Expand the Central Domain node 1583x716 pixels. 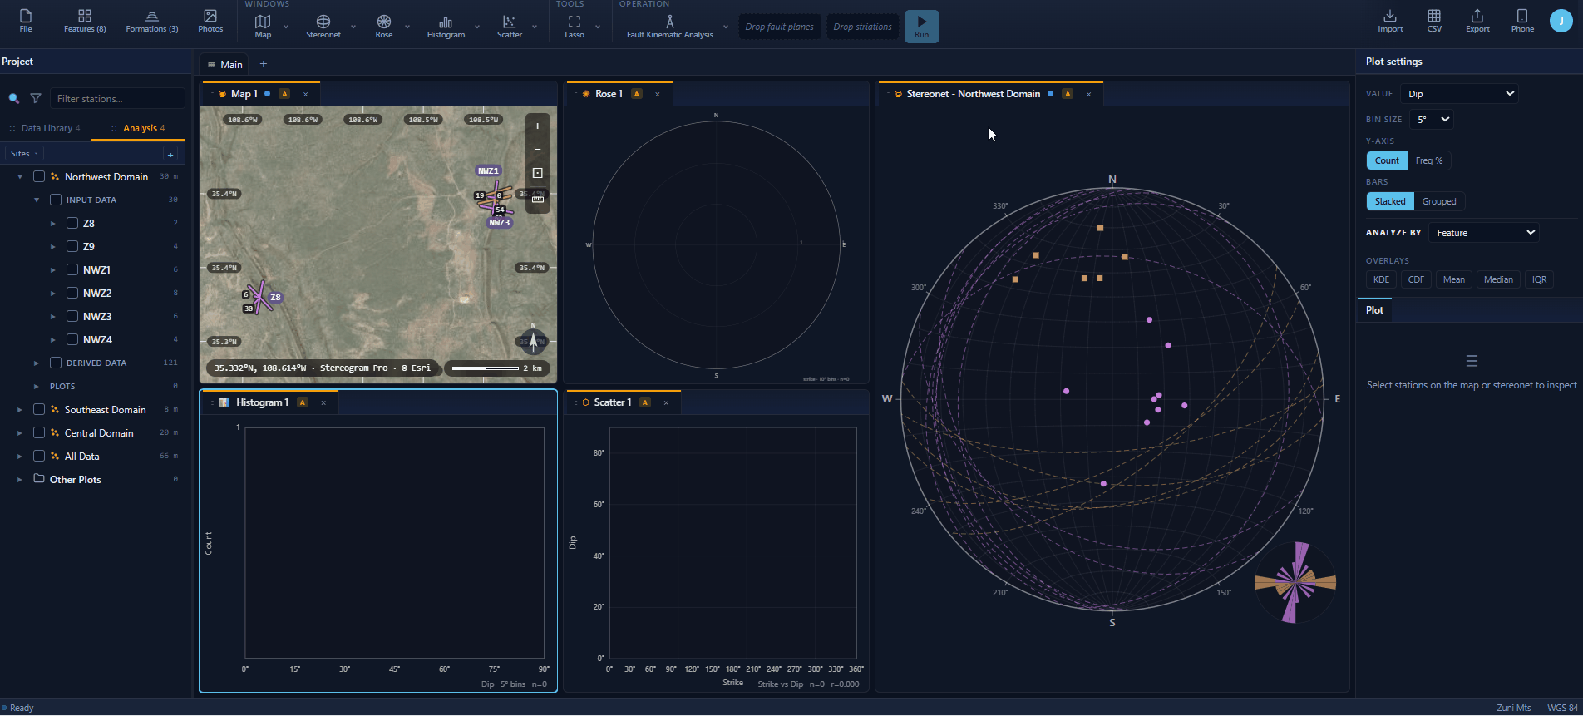coord(20,433)
